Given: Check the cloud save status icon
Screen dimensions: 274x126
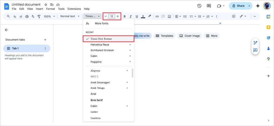Looking at the screenshot, I should point(58,5).
